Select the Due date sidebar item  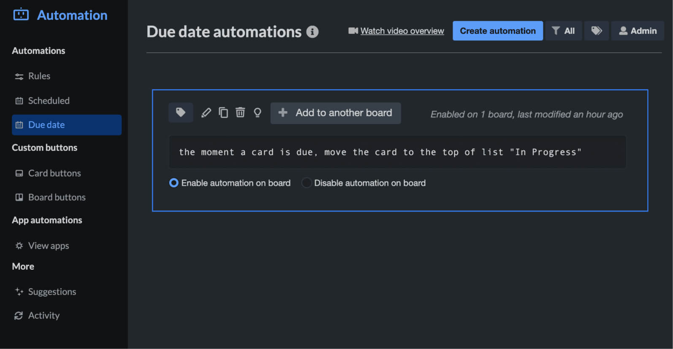click(66, 125)
